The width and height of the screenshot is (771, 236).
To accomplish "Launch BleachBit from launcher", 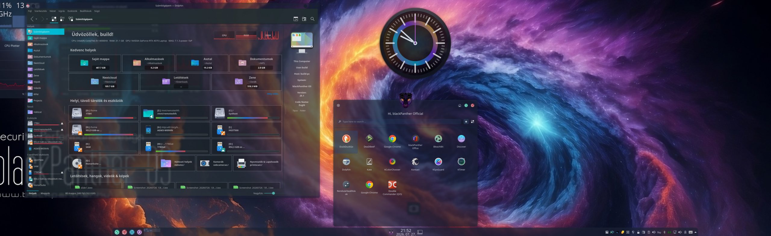I will tap(438, 142).
